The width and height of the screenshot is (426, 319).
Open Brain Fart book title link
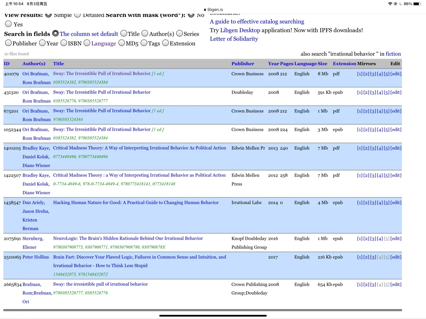(x=139, y=261)
